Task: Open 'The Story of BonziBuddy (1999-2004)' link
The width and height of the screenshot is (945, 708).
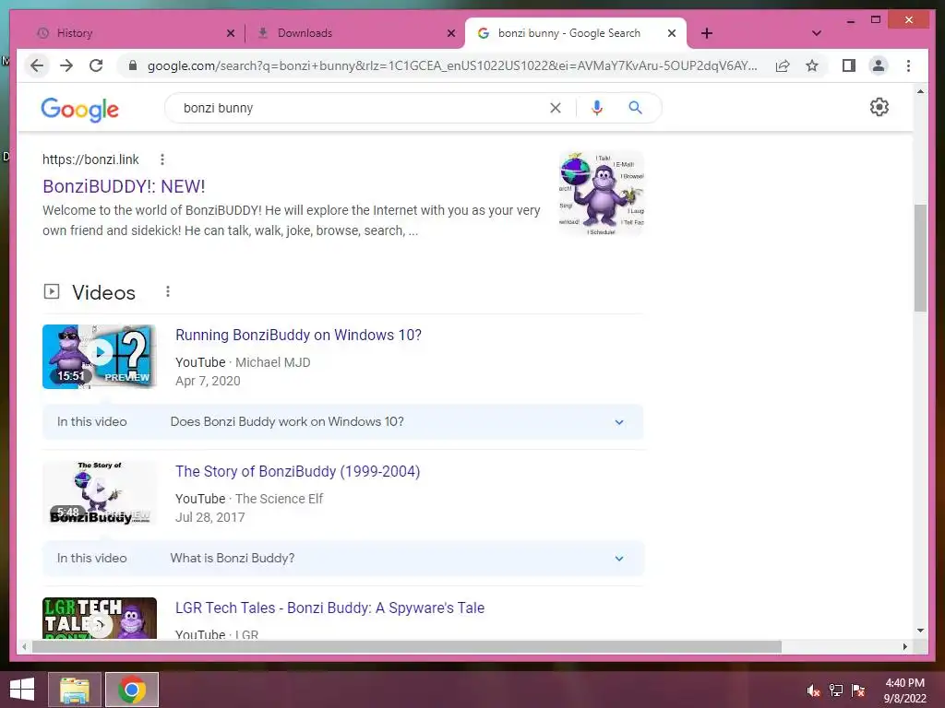Action: [298, 471]
